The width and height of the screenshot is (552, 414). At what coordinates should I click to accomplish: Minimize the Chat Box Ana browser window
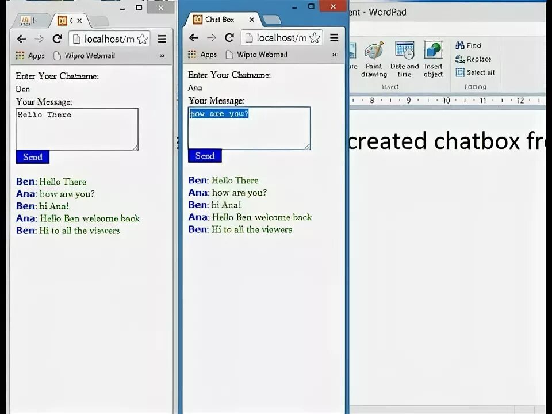click(x=294, y=7)
